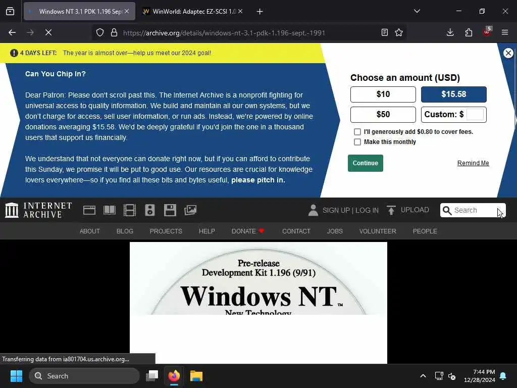Click the Remind Me link
This screenshot has height=388, width=517.
(x=473, y=163)
